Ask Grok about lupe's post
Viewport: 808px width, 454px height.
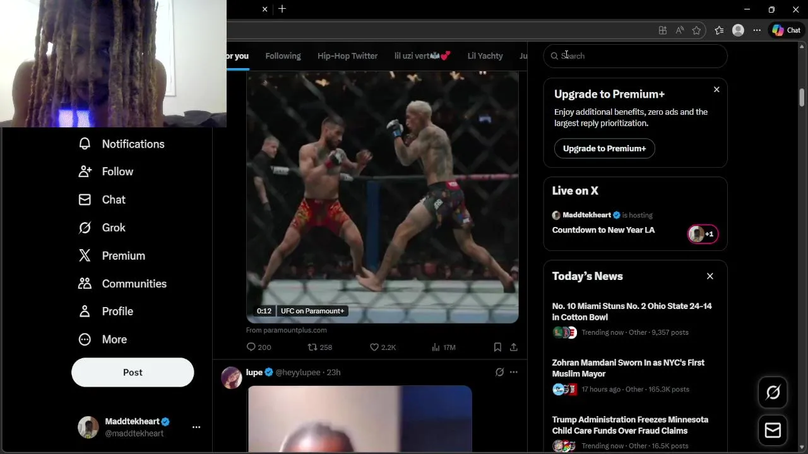pyautogui.click(x=499, y=372)
